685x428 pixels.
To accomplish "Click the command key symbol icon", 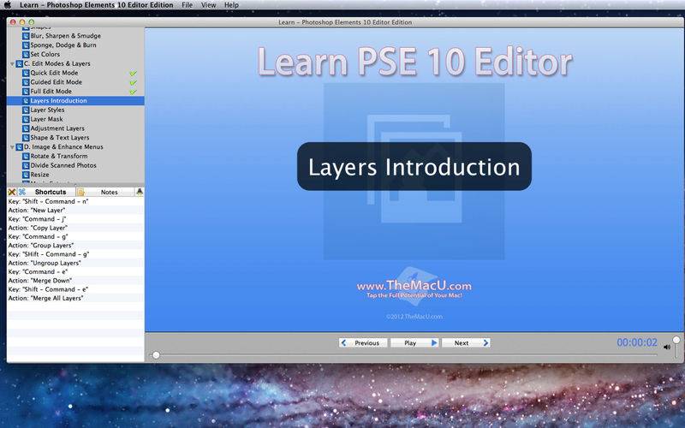I will coord(22,192).
